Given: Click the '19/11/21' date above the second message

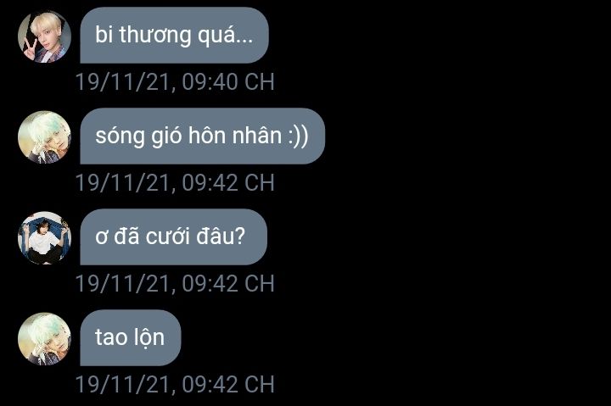Looking at the screenshot, I should click(123, 81).
